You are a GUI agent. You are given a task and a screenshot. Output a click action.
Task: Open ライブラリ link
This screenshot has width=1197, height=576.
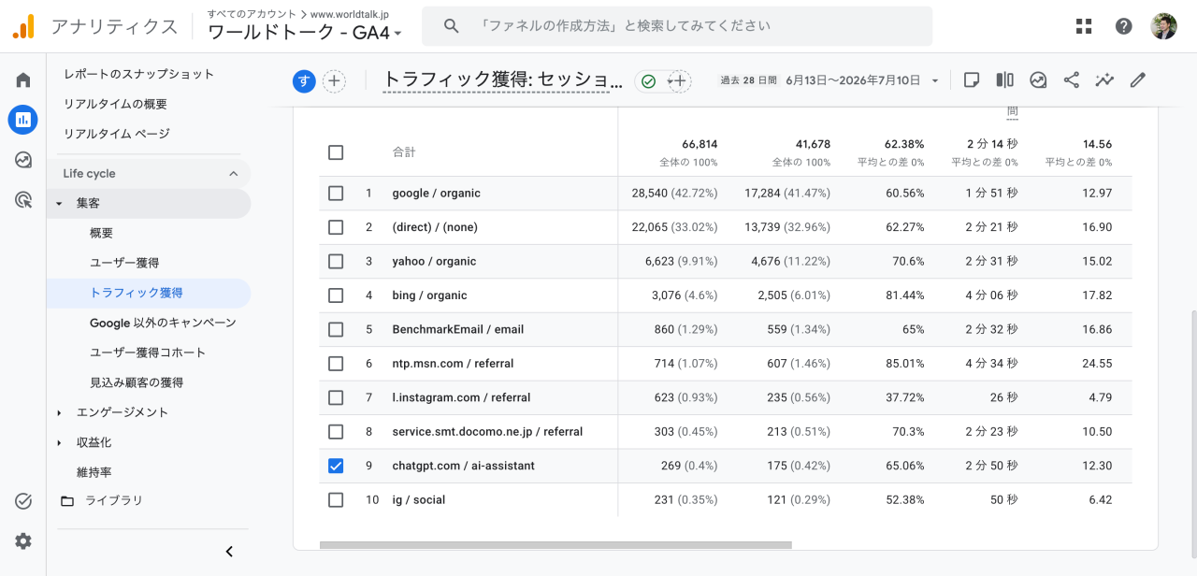(x=114, y=501)
